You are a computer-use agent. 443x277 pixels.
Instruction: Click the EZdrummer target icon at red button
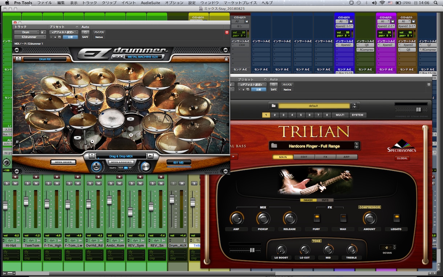[x=227, y=32]
